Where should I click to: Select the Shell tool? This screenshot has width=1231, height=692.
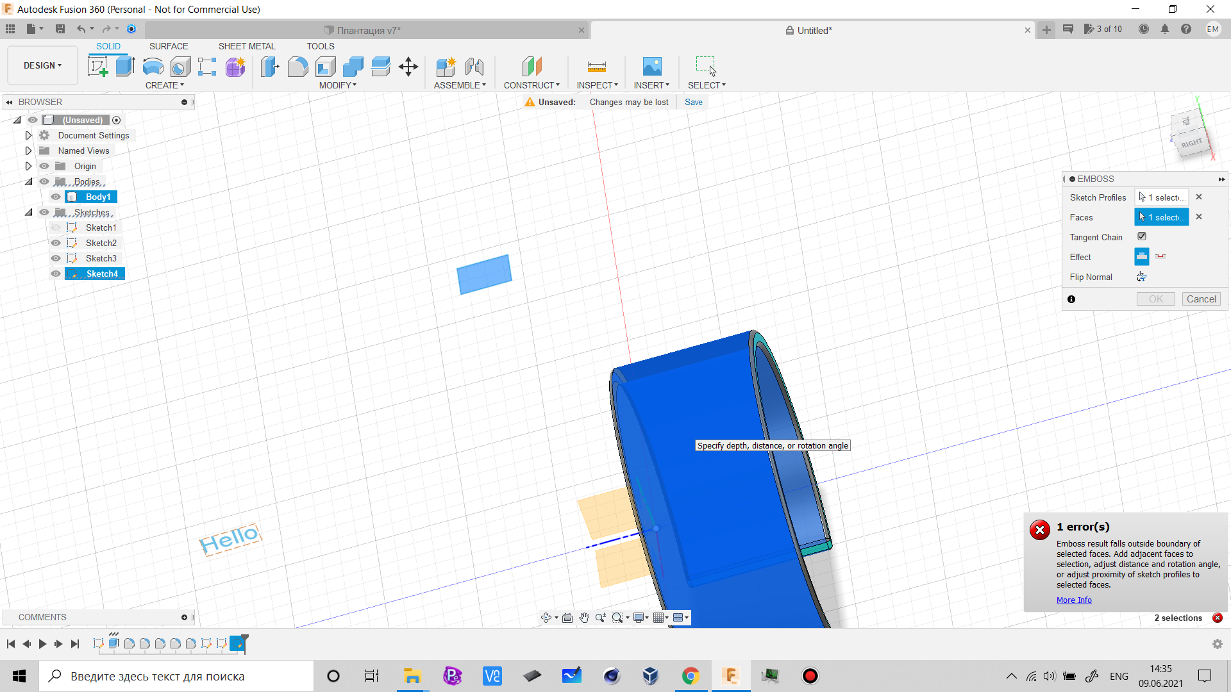pos(325,67)
